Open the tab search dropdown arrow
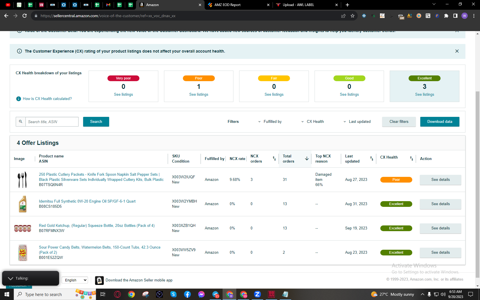This screenshot has width=480, height=300. [x=434, y=4]
